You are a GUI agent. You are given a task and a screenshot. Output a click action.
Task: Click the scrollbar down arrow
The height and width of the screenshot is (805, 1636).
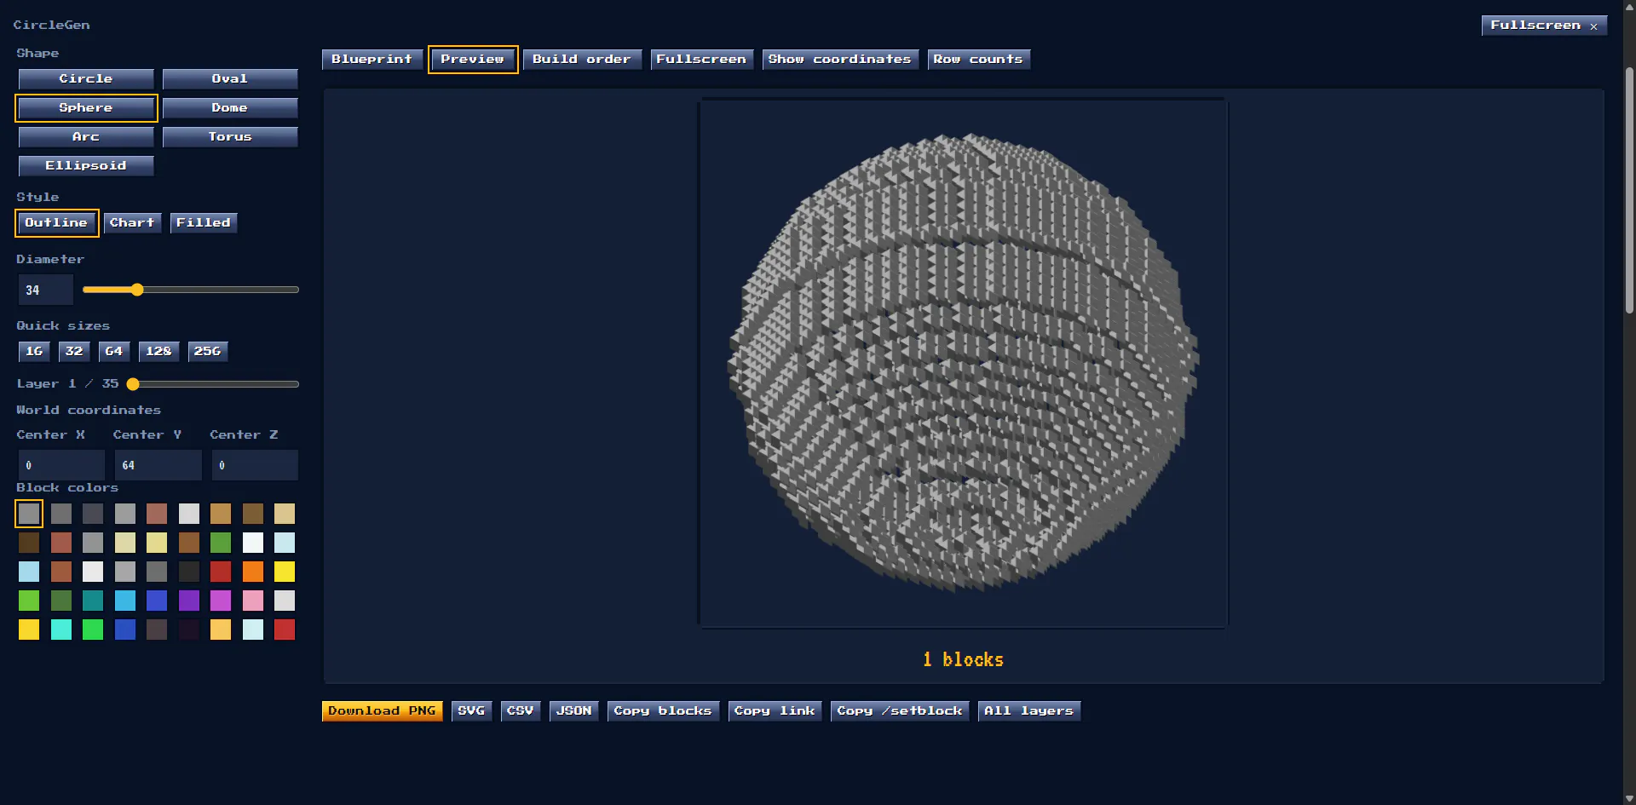1629,798
